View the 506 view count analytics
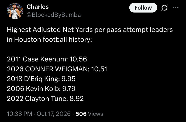Image resolution: width=186 pixels, height=122 pixels. 81,114
